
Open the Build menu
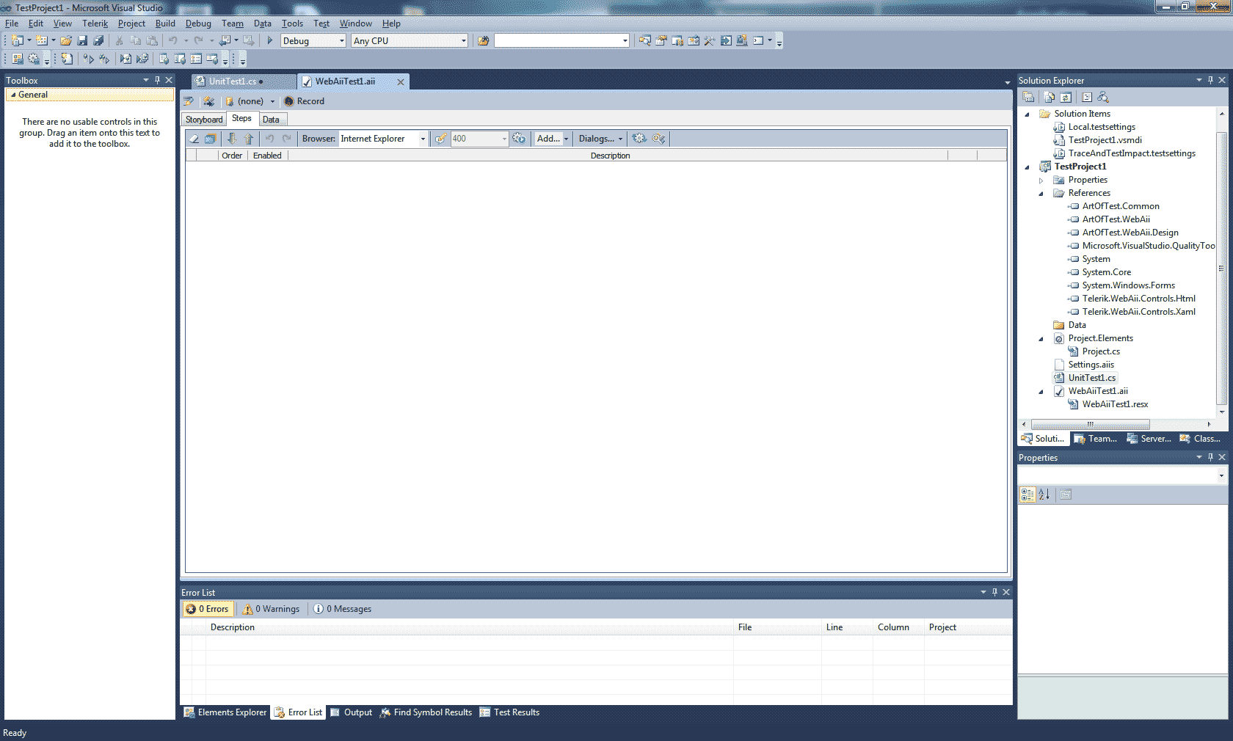coord(165,23)
